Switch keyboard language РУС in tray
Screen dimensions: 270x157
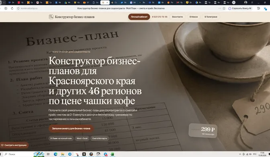tap(255, 154)
